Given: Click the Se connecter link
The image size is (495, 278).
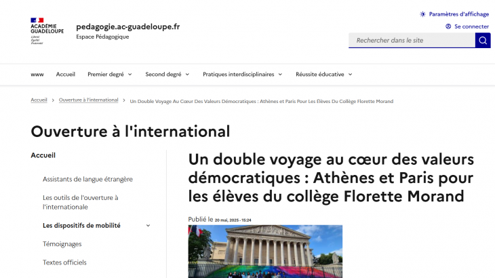Looking at the screenshot, I should click(x=471, y=26).
